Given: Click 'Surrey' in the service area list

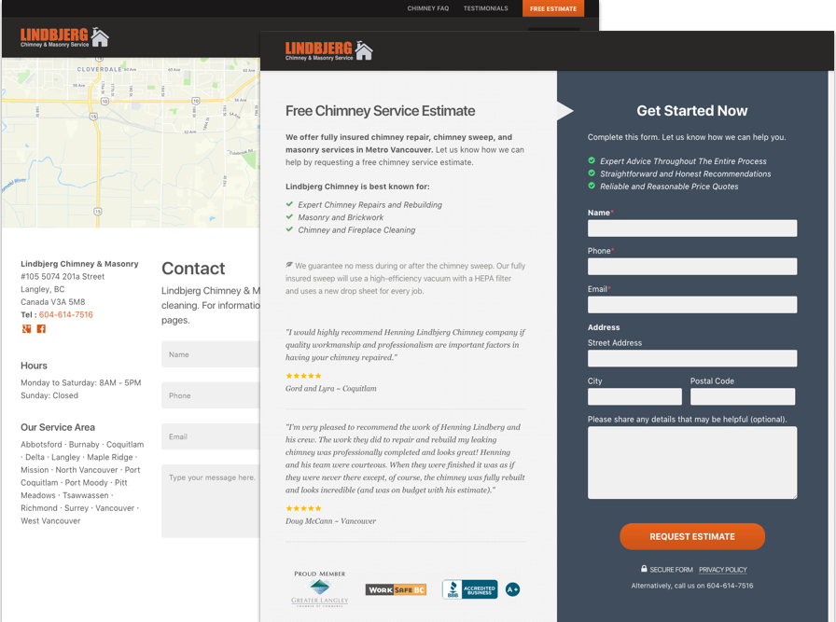Looking at the screenshot, I should pyautogui.click(x=77, y=508).
